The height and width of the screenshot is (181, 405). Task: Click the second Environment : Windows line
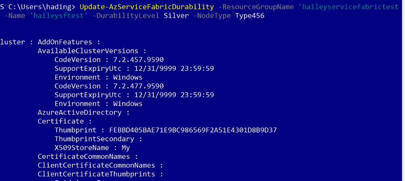tap(99, 104)
